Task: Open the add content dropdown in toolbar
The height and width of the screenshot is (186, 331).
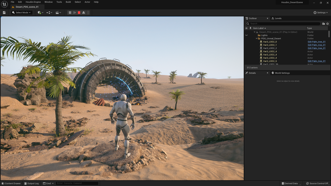Action: (40, 12)
